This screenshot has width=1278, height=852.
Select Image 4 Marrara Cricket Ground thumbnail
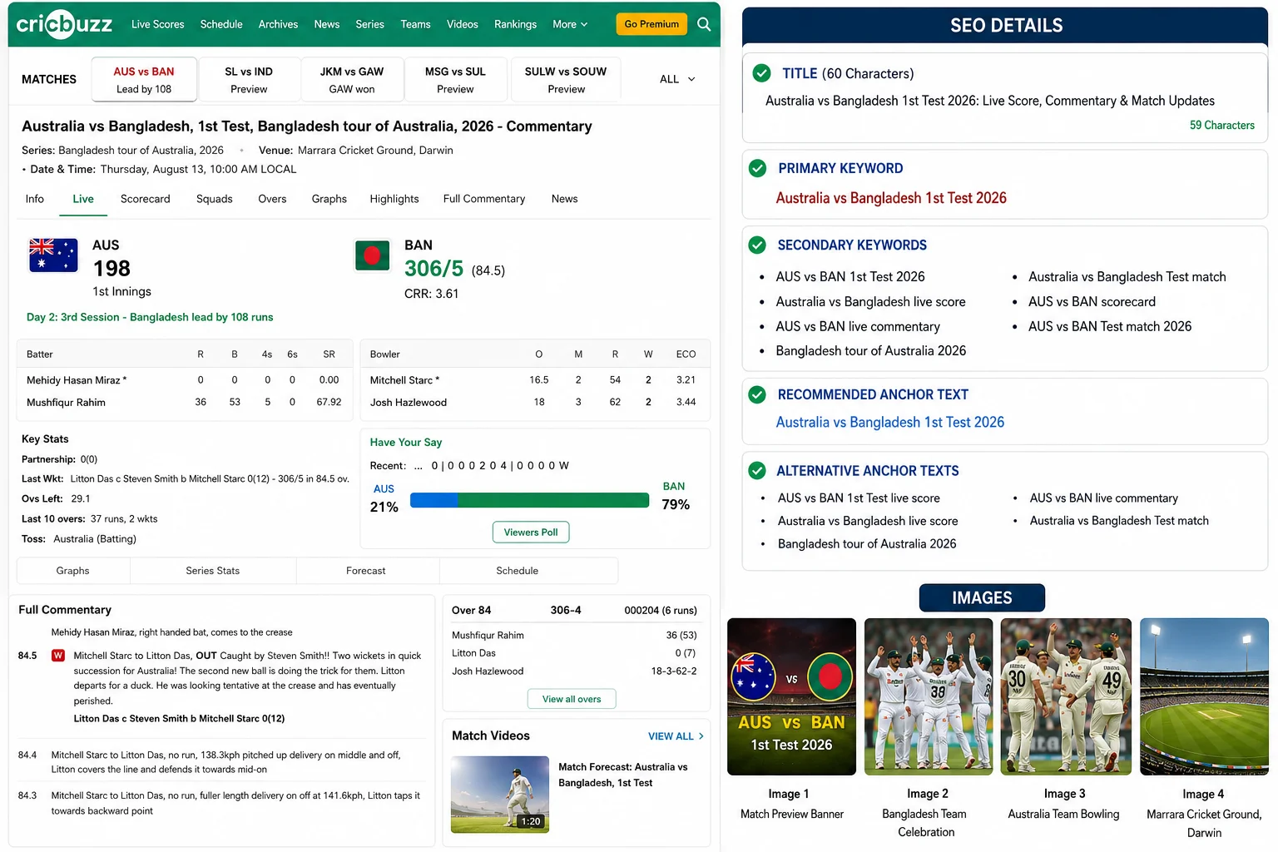(1204, 696)
